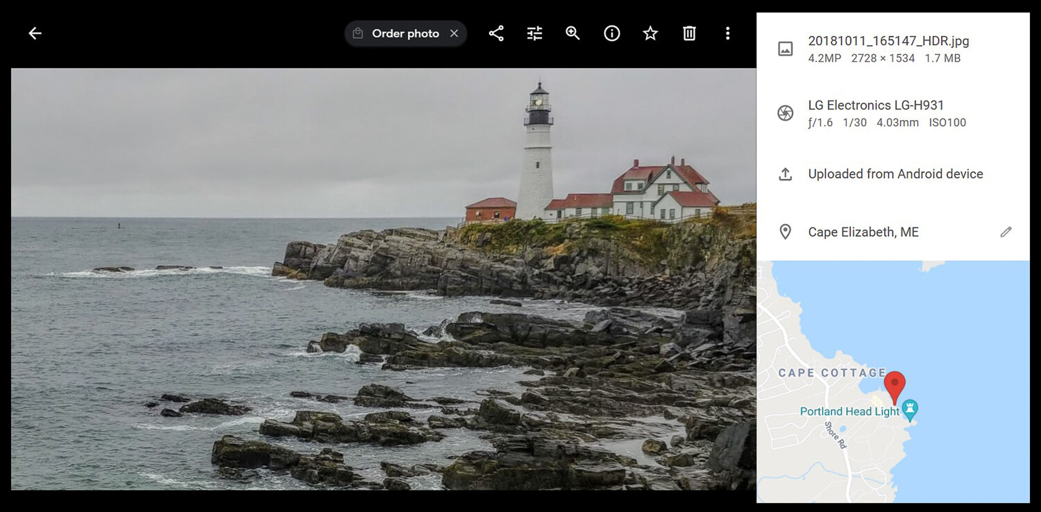Click the camera aperture icon beside LG Electronics
Image resolution: width=1041 pixels, height=512 pixels.
tap(785, 112)
